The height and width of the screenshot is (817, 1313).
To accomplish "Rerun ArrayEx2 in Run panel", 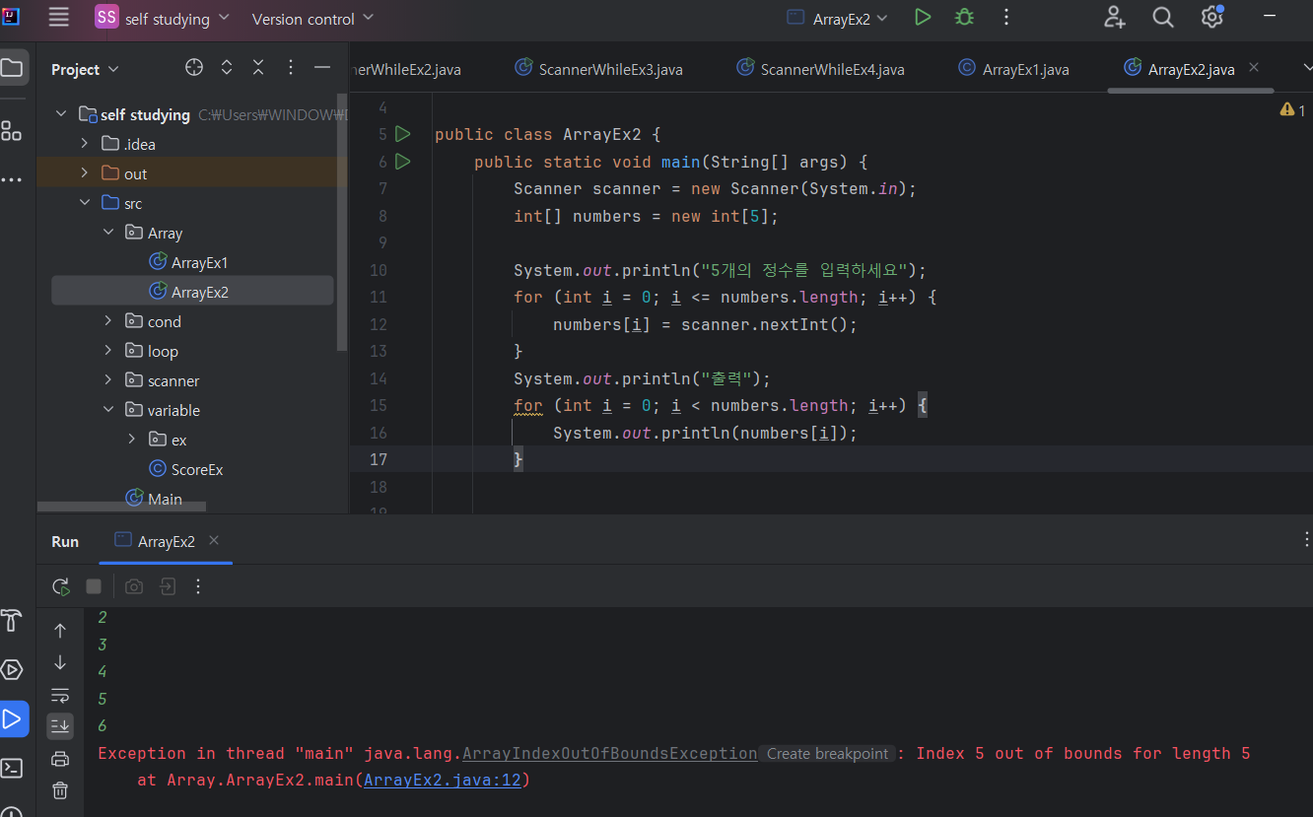I will click(61, 586).
